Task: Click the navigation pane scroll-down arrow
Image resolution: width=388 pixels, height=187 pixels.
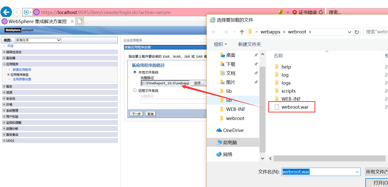Action: pyautogui.click(x=262, y=158)
